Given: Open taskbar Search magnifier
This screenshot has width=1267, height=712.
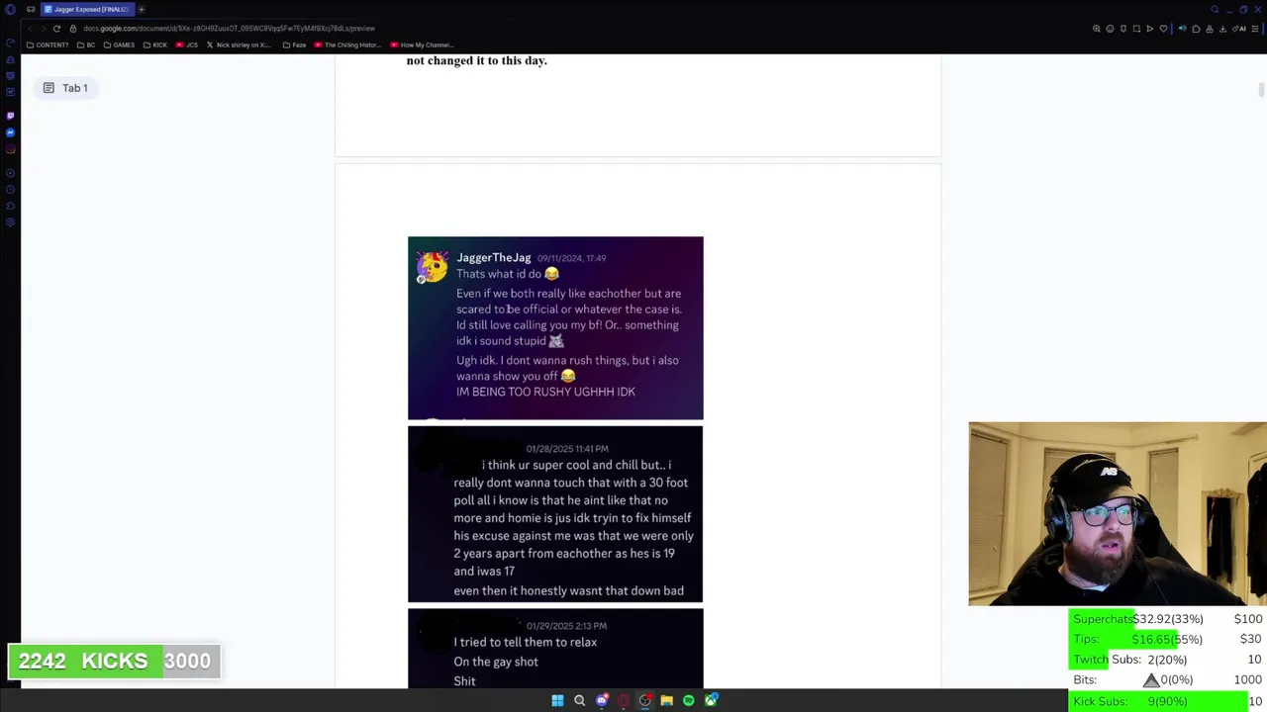Looking at the screenshot, I should click(579, 700).
